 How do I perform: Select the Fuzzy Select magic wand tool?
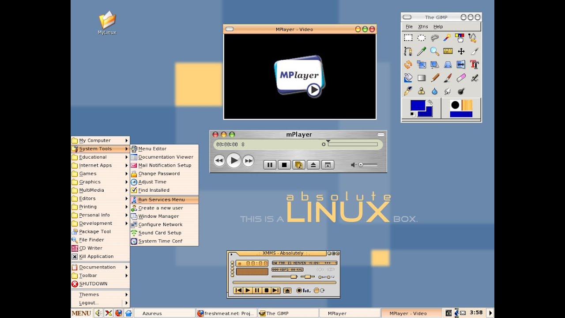pyautogui.click(x=448, y=38)
